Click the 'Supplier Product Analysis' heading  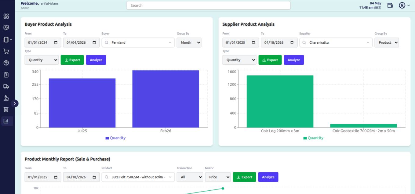pyautogui.click(x=249, y=24)
